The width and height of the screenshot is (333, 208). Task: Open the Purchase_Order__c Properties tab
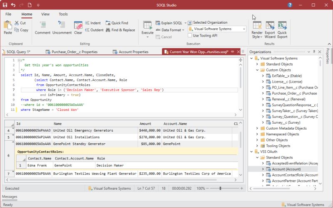pos(72,51)
